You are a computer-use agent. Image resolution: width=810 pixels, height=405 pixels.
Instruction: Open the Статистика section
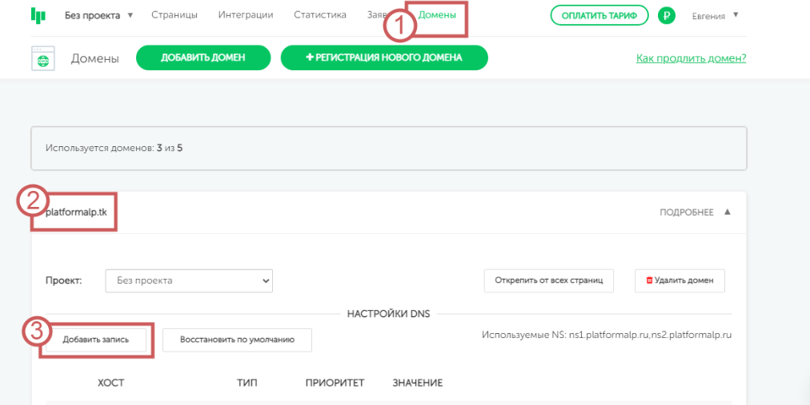click(319, 15)
